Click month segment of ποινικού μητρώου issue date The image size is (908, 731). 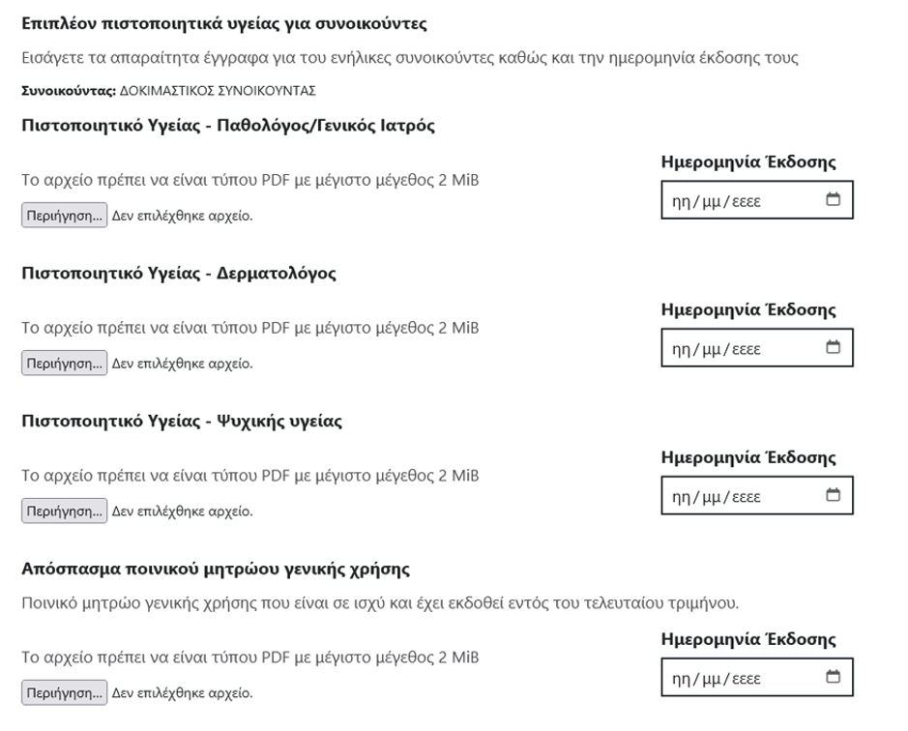(x=713, y=679)
